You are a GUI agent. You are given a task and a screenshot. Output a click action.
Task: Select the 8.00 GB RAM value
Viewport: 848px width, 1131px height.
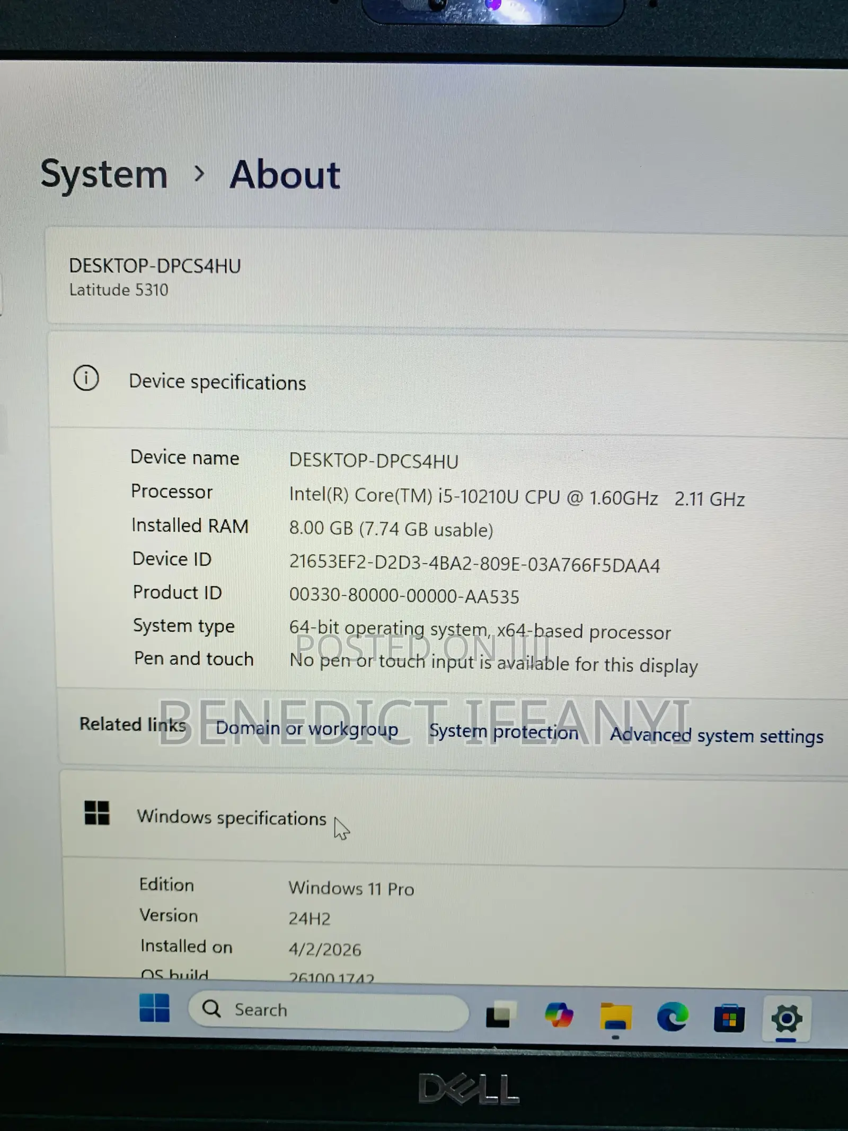[x=391, y=529]
